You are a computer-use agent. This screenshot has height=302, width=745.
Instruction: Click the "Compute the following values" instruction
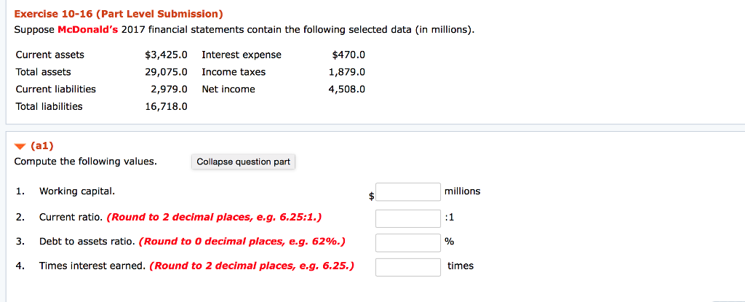[x=85, y=161]
